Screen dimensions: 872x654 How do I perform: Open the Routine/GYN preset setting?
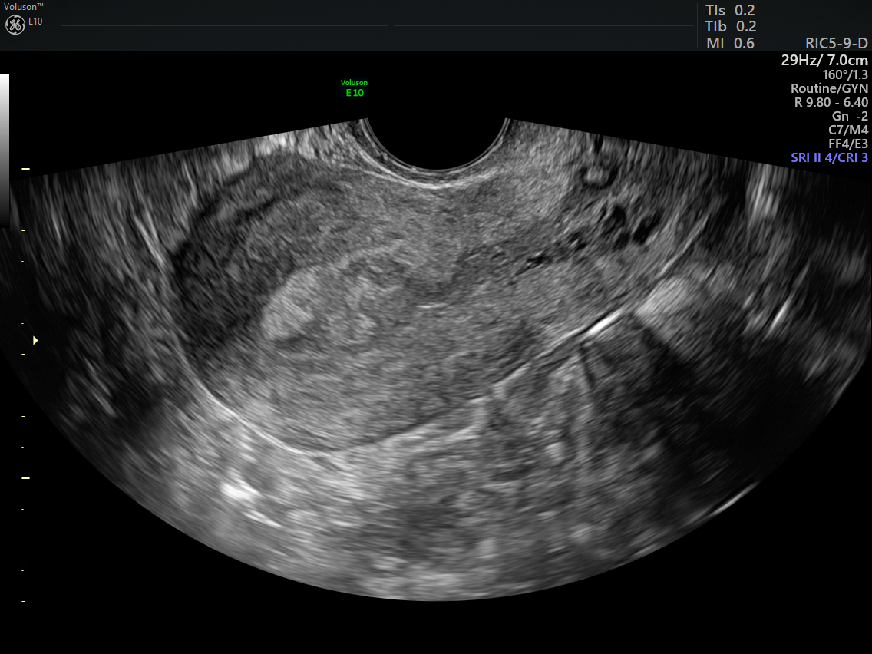click(x=829, y=88)
